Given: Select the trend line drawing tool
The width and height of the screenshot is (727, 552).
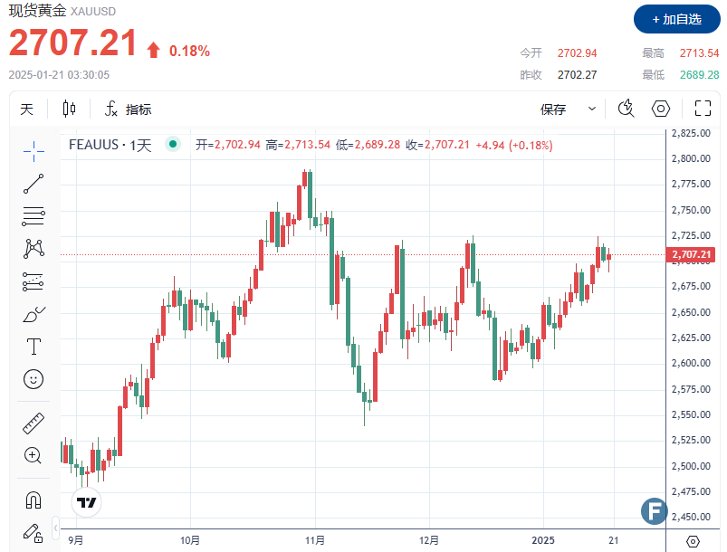Looking at the screenshot, I should click(33, 184).
